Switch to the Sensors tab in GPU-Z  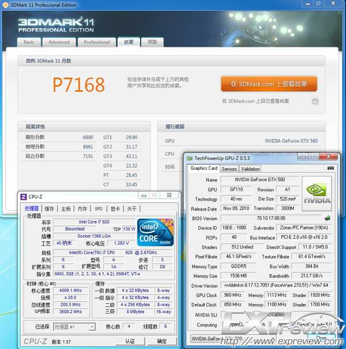point(229,169)
